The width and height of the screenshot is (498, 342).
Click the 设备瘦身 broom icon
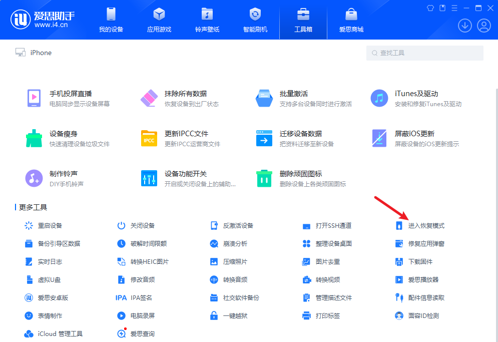pos(34,138)
